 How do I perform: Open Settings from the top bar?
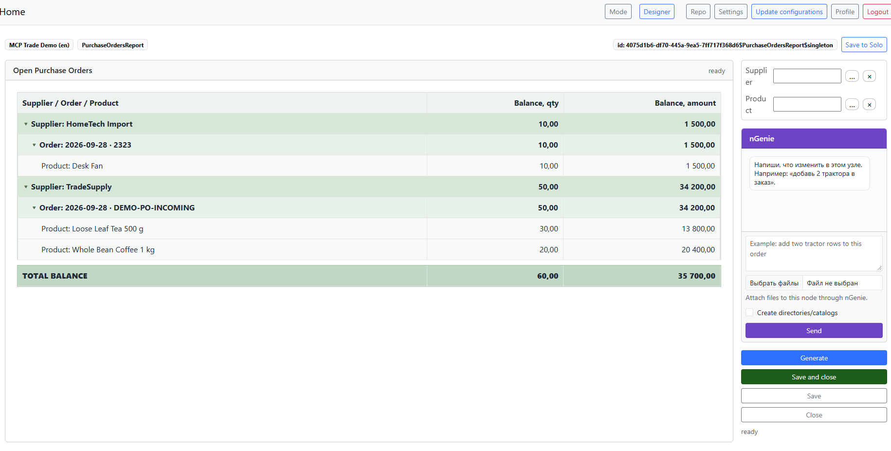coord(731,12)
